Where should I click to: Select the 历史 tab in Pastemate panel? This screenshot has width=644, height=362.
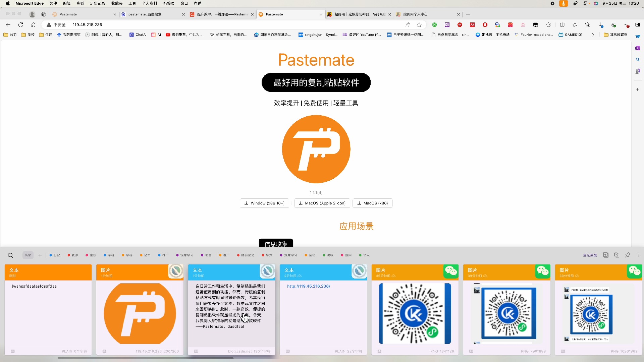coord(28,255)
